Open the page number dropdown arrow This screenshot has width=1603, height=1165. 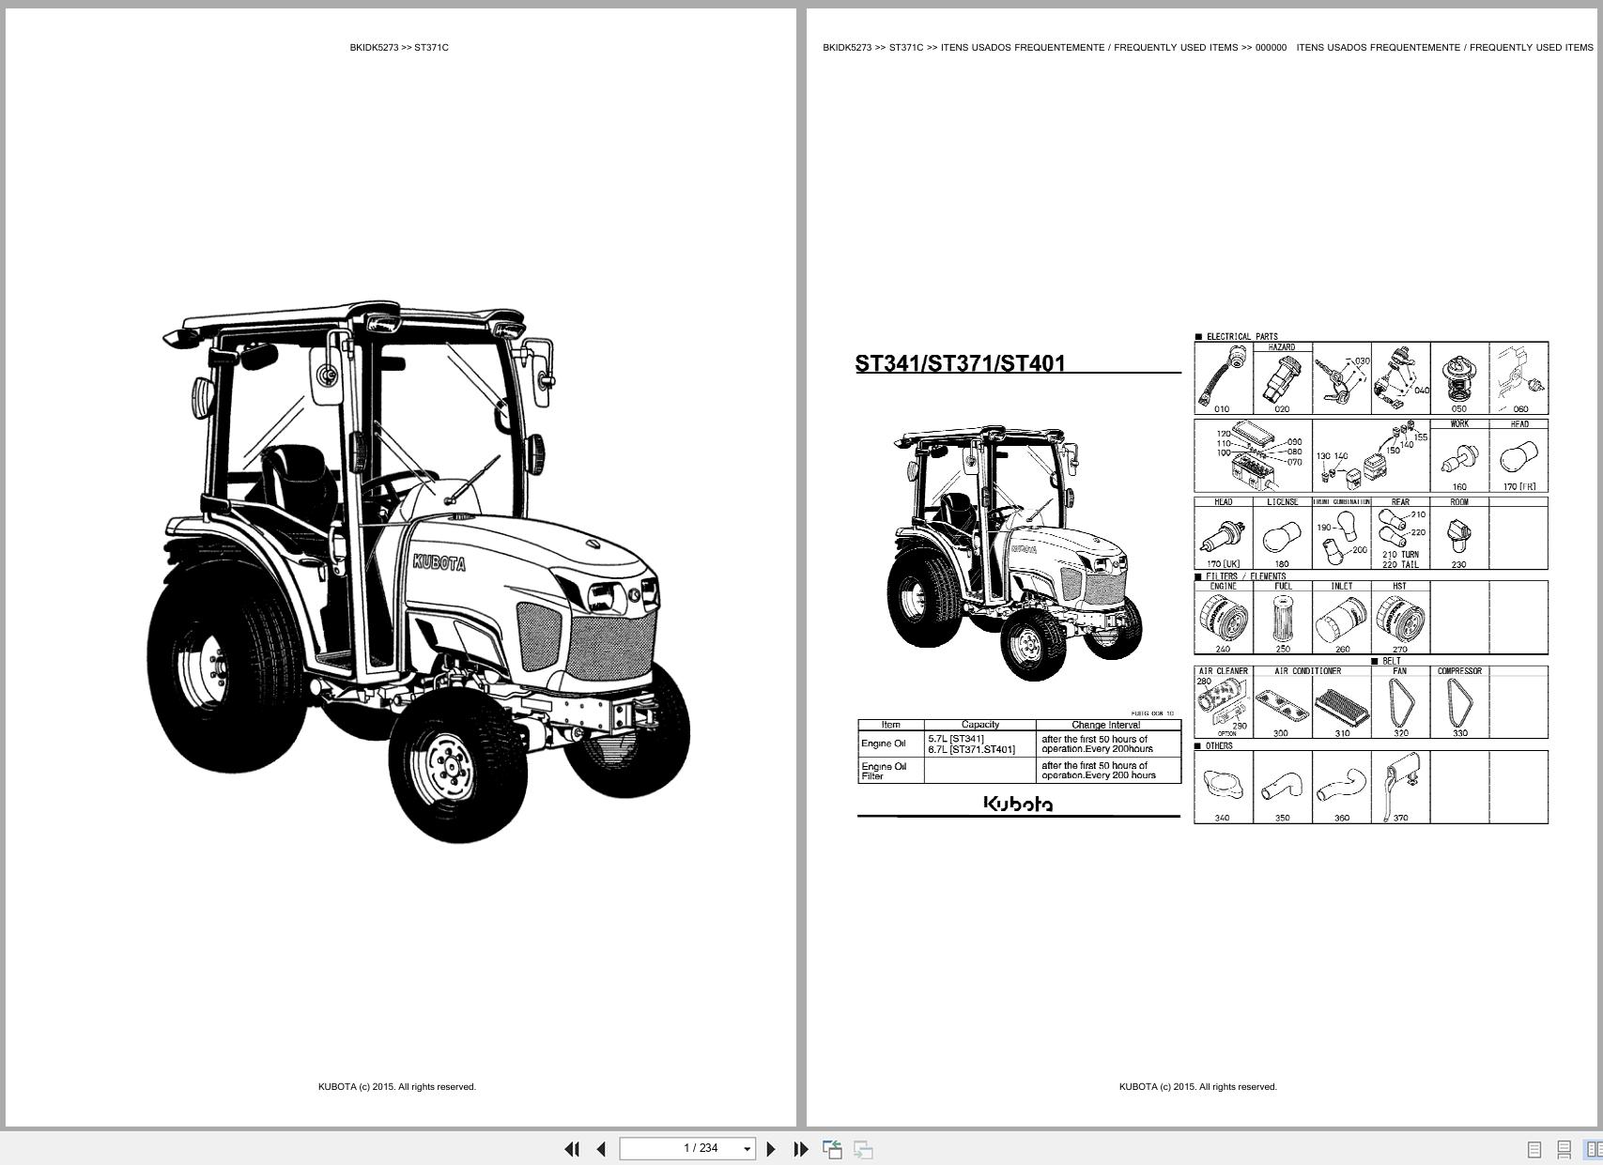pos(748,1149)
